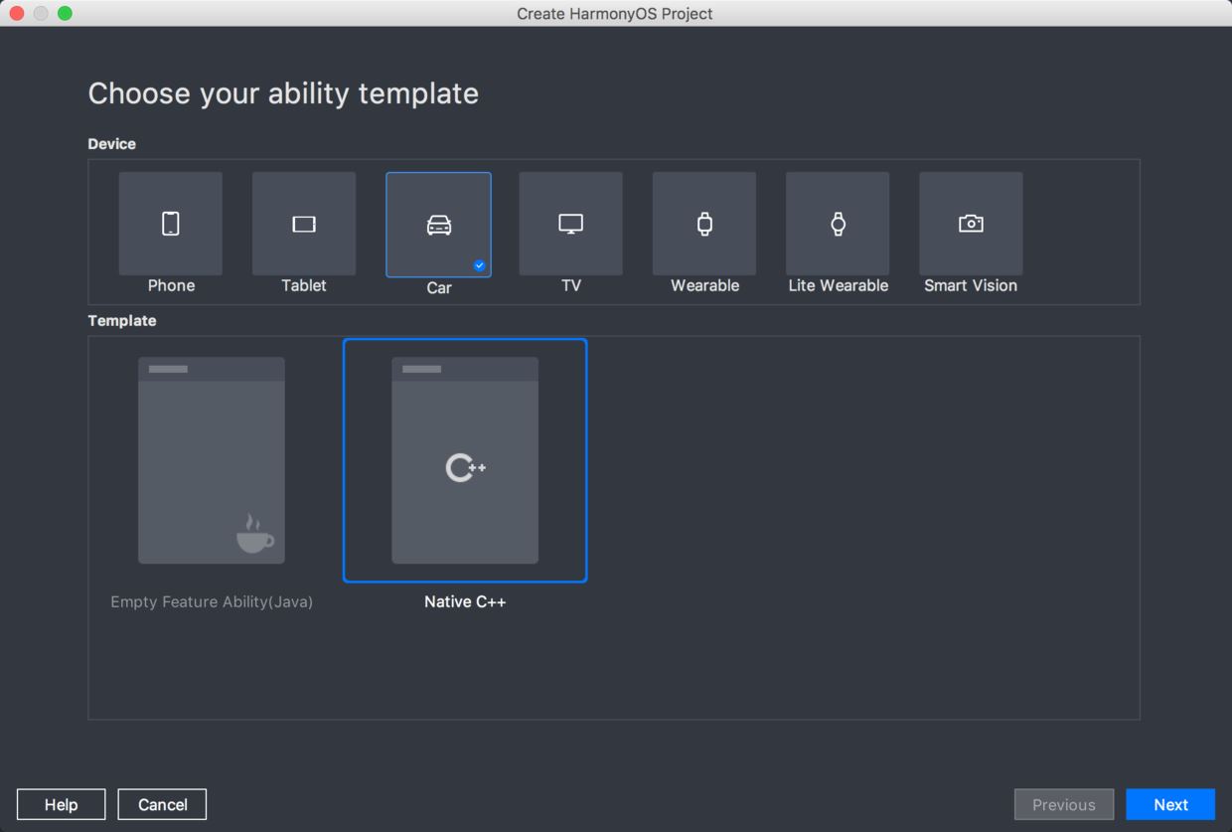Click the Phone label text
This screenshot has height=832, width=1232.
[171, 285]
